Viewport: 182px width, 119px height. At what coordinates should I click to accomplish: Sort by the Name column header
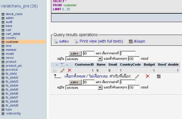(x=101, y=64)
